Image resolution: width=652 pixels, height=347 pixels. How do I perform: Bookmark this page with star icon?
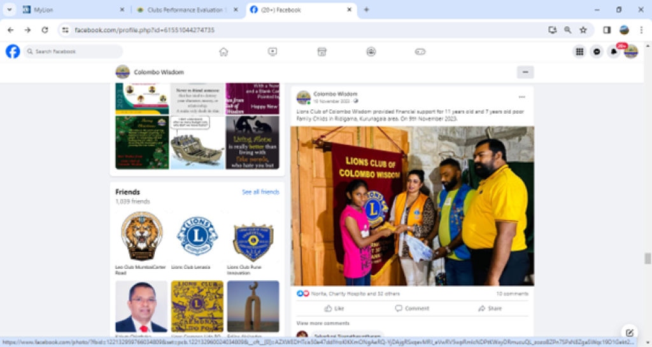(583, 30)
